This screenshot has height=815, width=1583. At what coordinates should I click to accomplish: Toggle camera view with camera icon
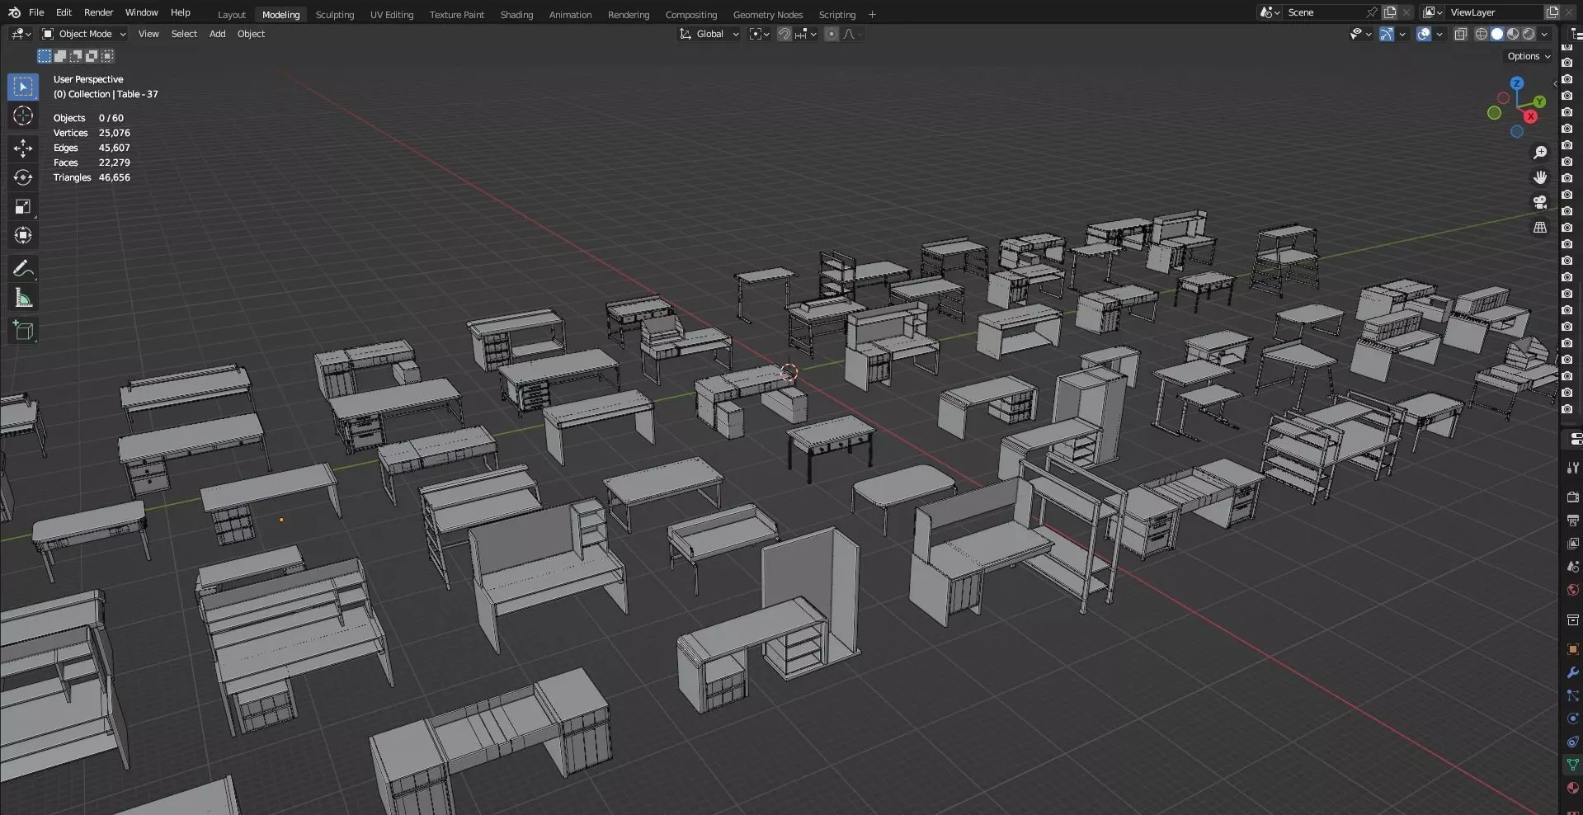tap(1539, 202)
